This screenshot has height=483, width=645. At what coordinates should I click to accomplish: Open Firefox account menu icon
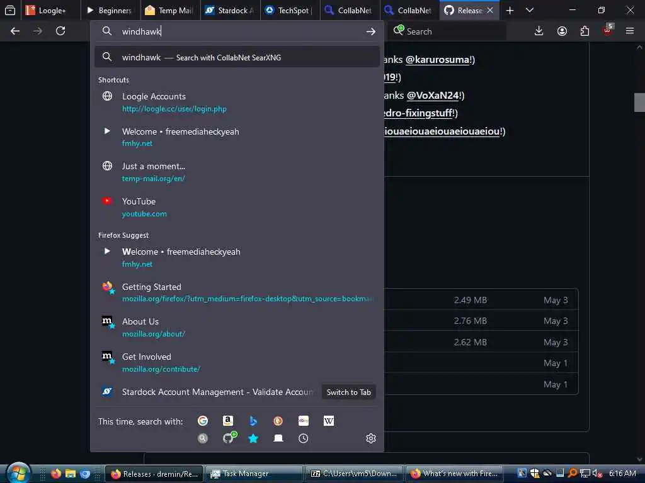(x=562, y=31)
